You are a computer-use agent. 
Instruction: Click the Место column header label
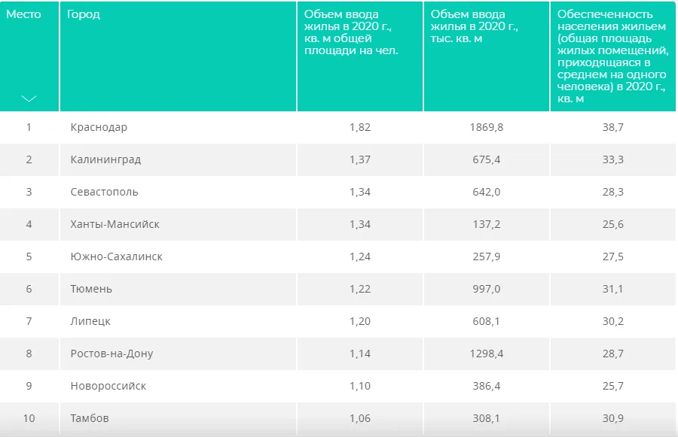point(23,14)
